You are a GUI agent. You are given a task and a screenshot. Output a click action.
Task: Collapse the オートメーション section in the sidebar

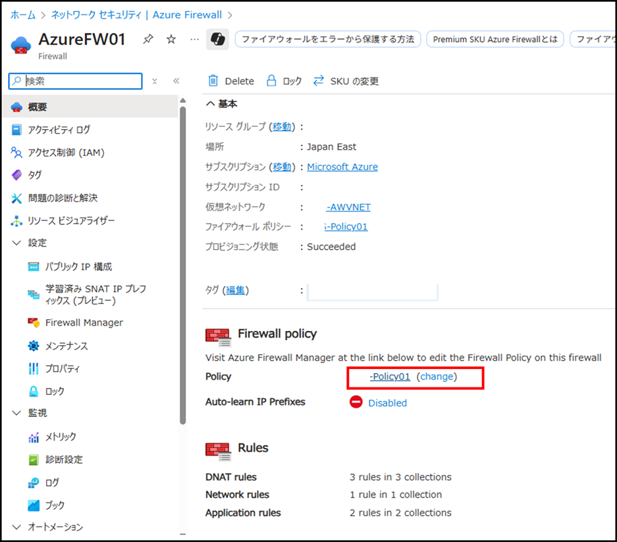point(16,527)
